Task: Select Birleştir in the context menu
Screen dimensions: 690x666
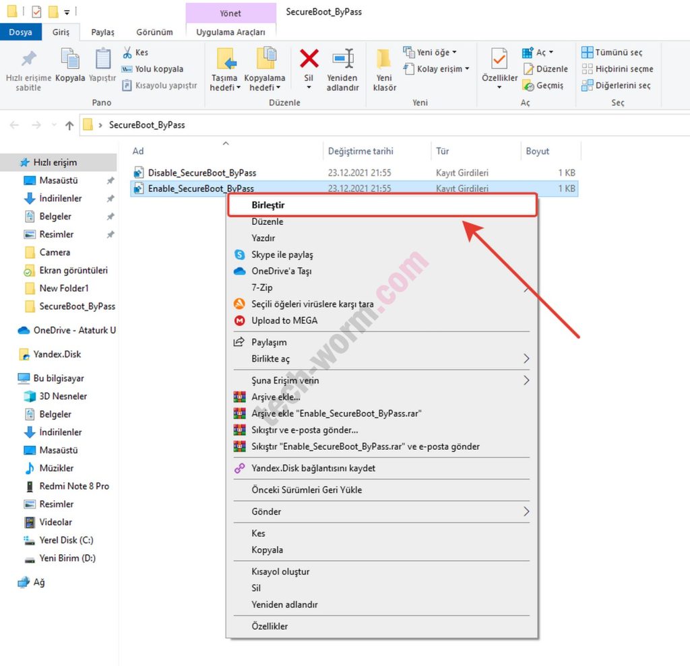Action: (268, 205)
